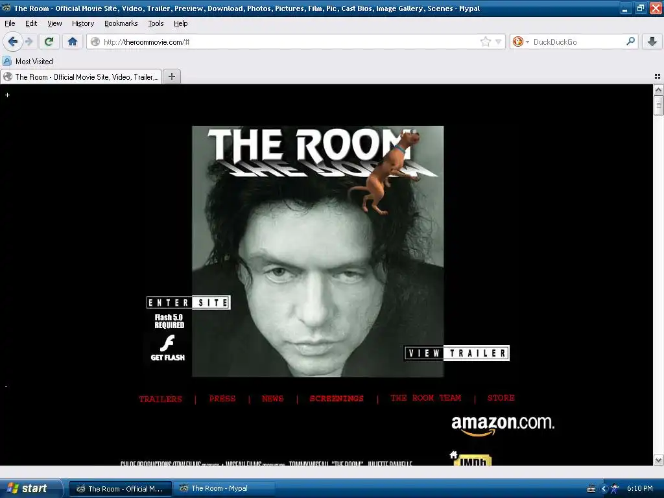
Task: Open the File menu
Action: [10, 23]
